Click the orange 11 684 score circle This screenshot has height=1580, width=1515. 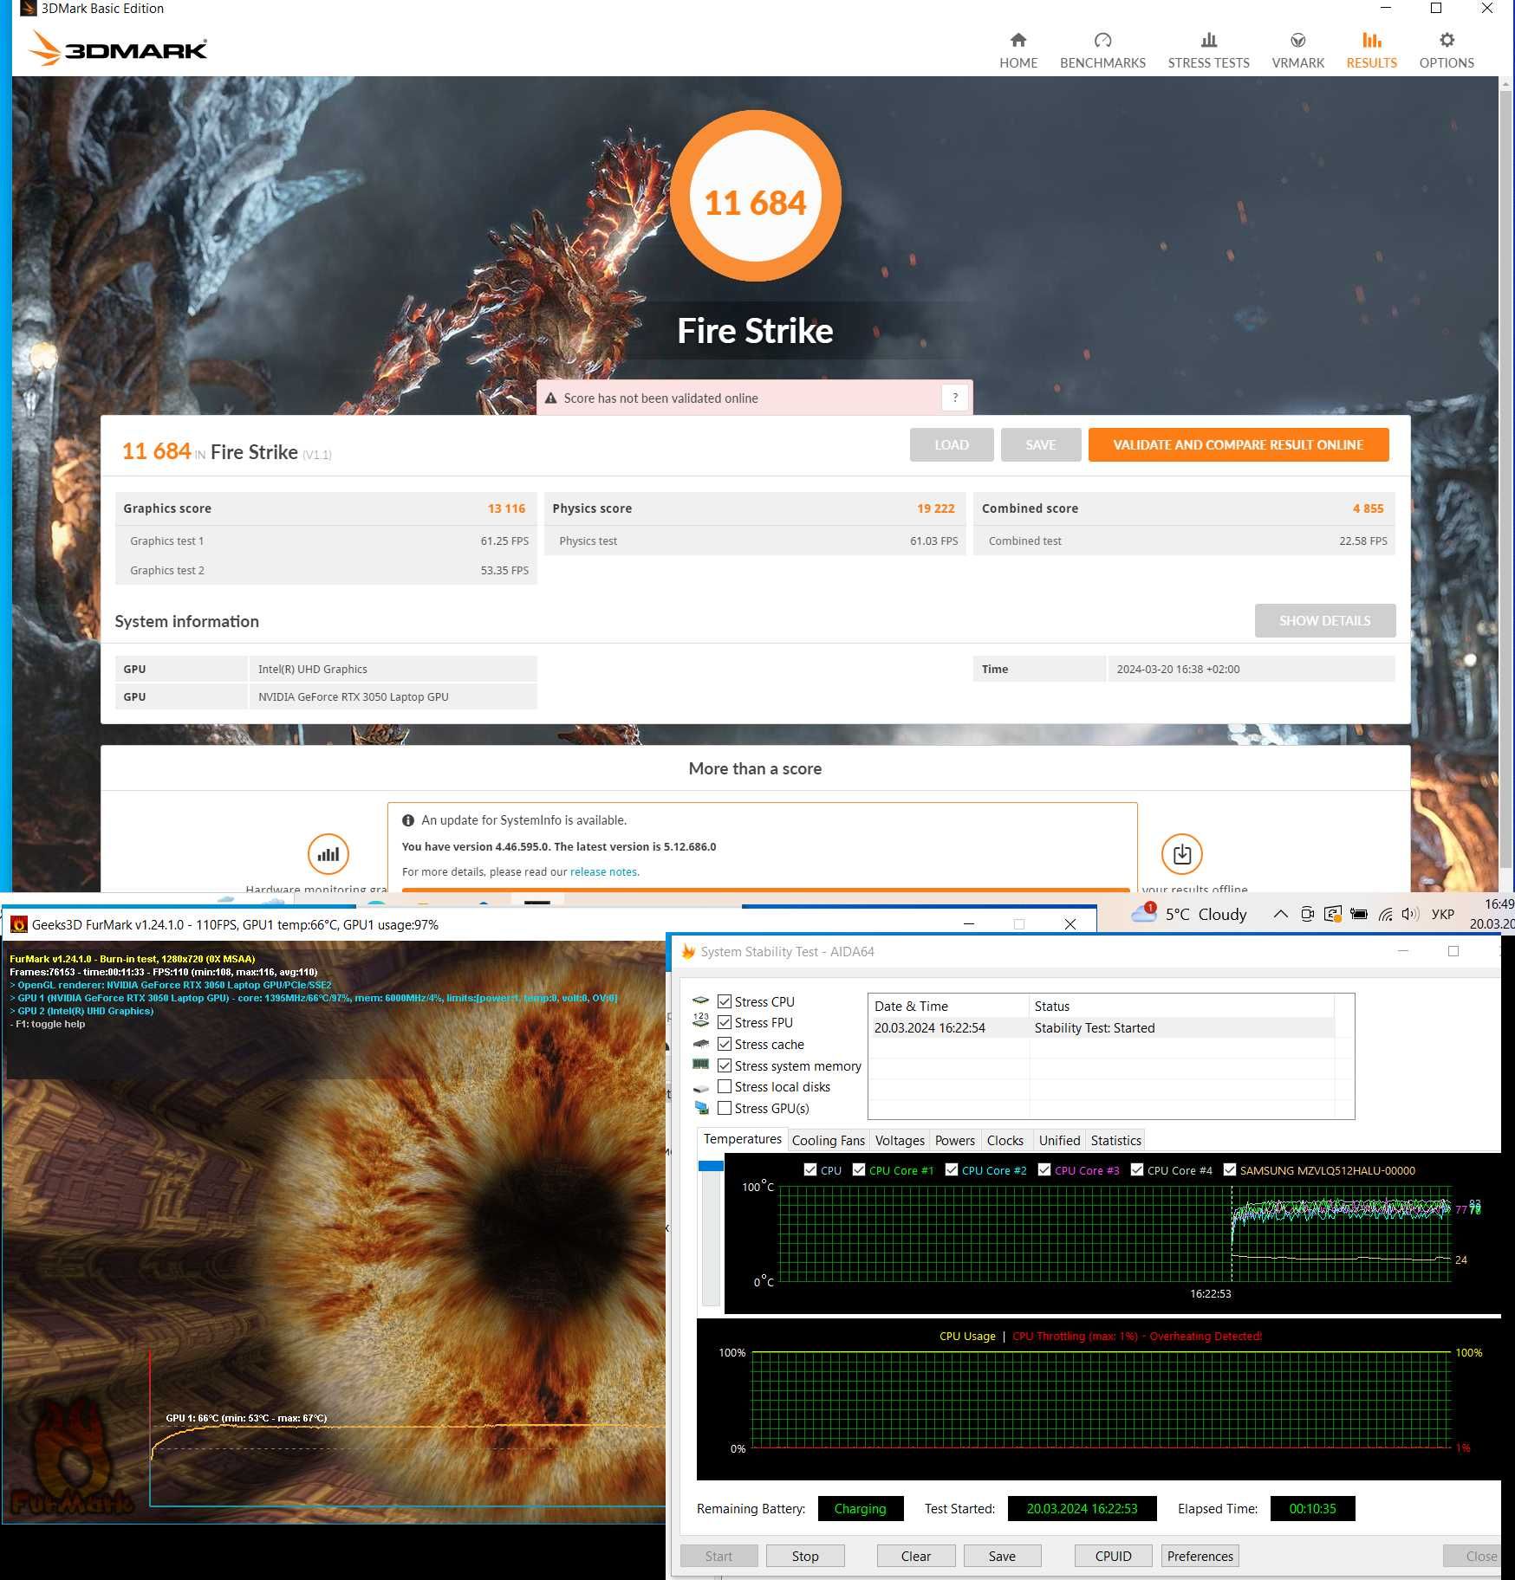coord(755,196)
